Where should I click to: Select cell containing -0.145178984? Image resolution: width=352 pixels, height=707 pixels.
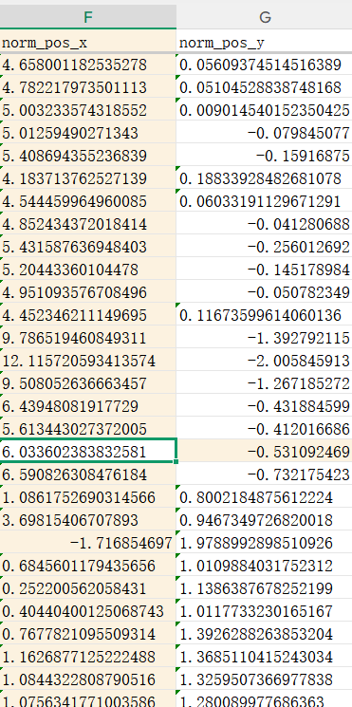[264, 270]
